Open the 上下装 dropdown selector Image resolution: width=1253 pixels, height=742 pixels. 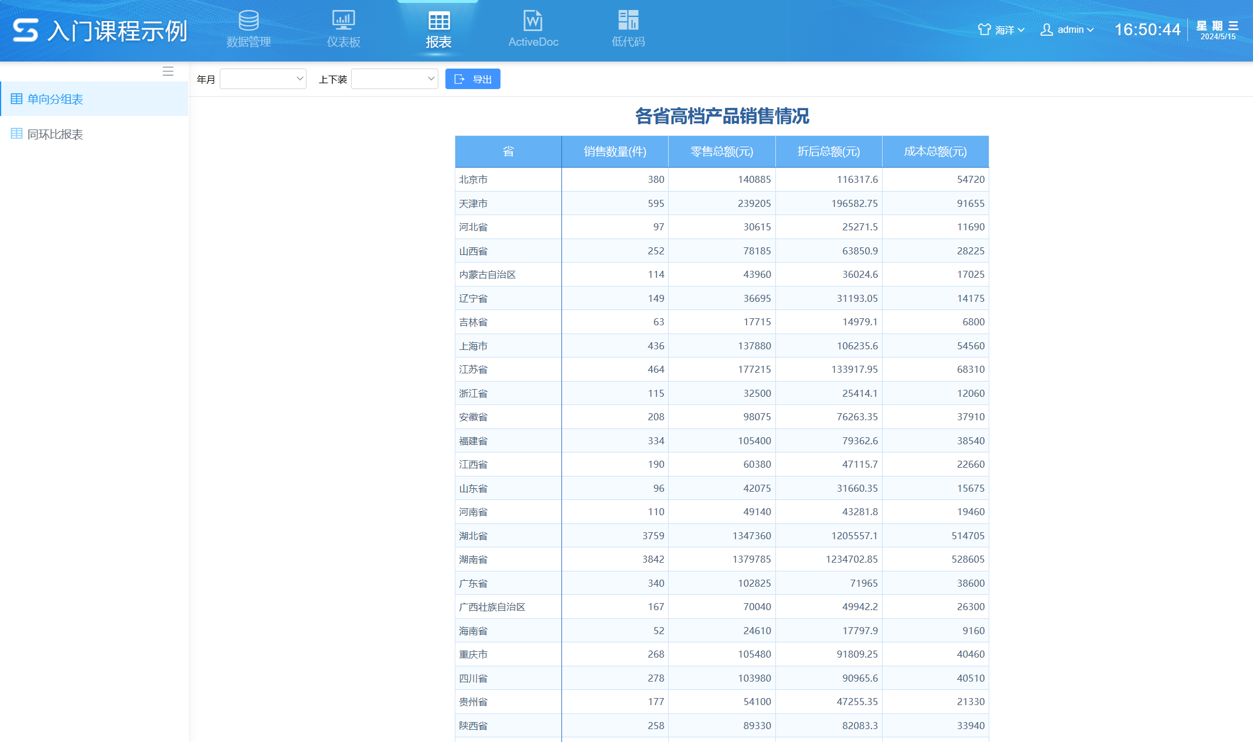(x=394, y=79)
